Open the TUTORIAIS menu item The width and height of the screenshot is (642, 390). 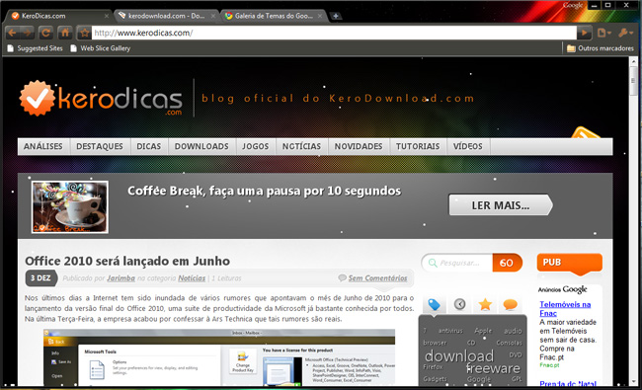(x=418, y=146)
